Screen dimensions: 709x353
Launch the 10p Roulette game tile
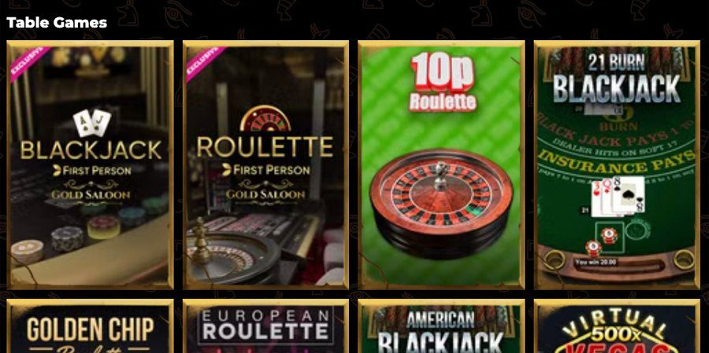(441, 165)
